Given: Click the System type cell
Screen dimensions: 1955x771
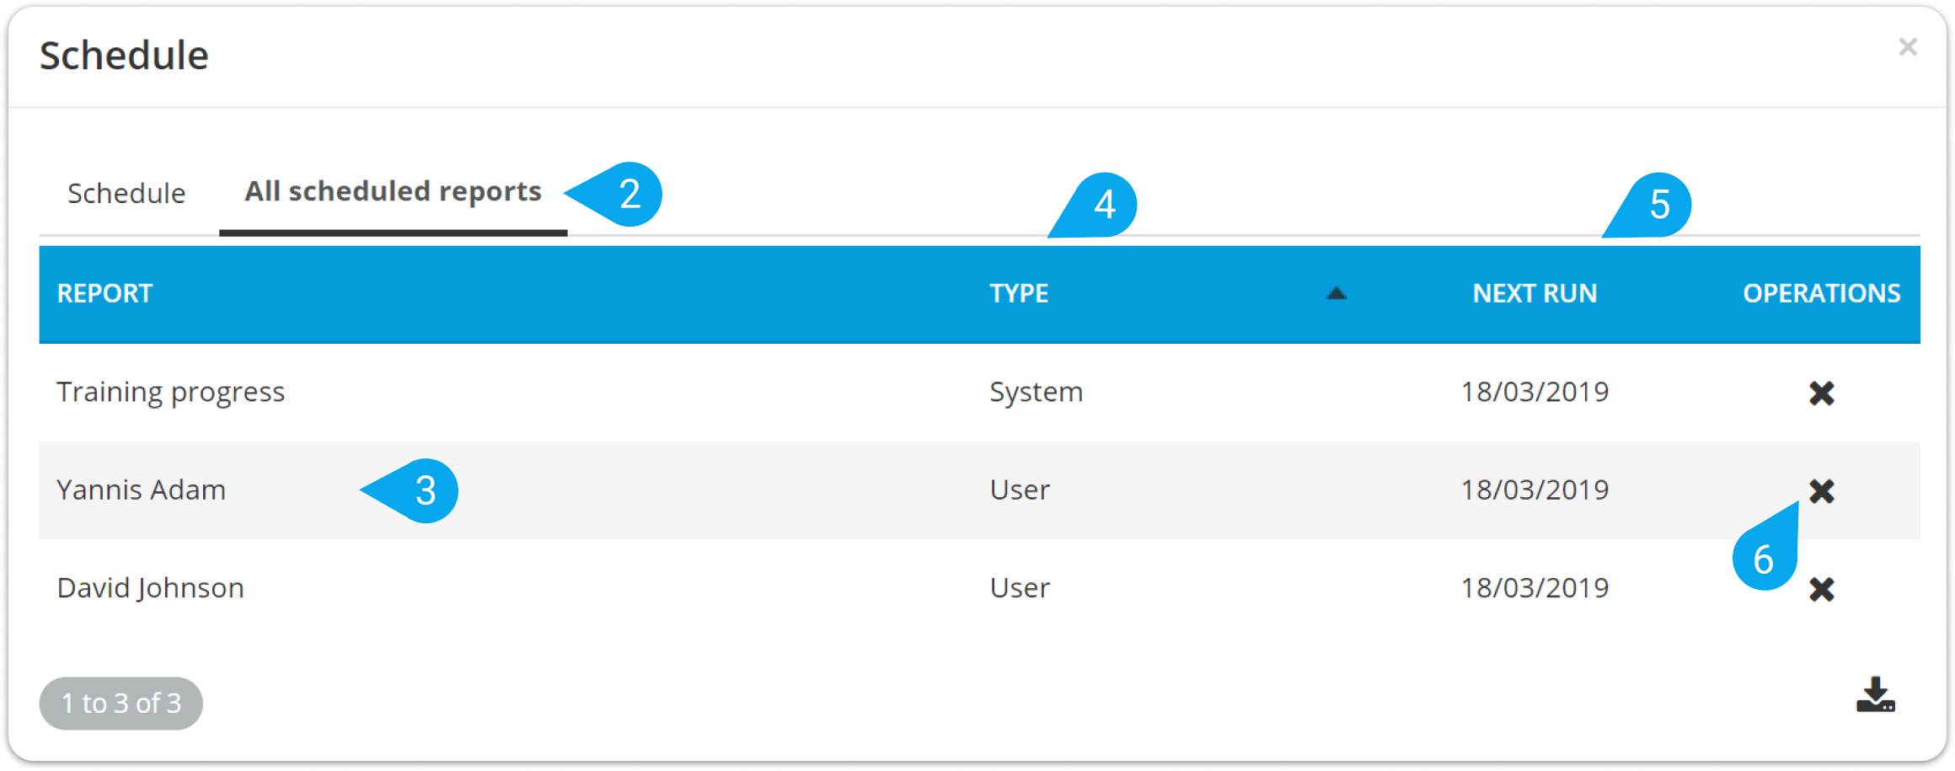Looking at the screenshot, I should point(1036,393).
